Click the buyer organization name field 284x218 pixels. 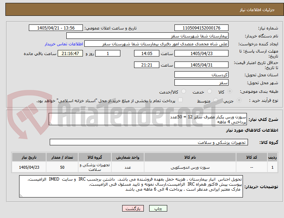[x=147, y=36]
